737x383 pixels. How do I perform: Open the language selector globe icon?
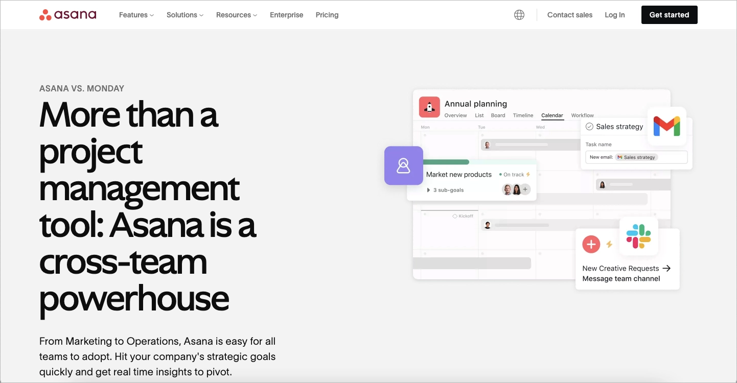(x=519, y=14)
